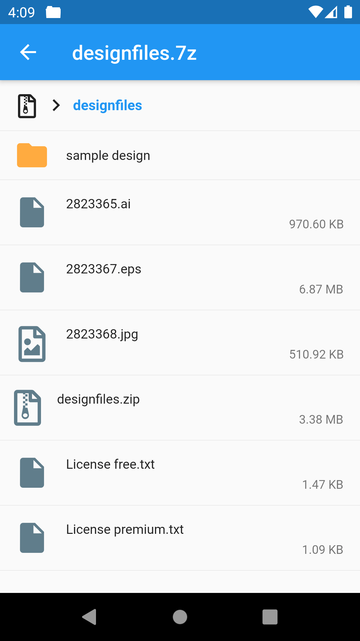Tap the License premium.txt file icon
360x641 pixels.
click(32, 538)
